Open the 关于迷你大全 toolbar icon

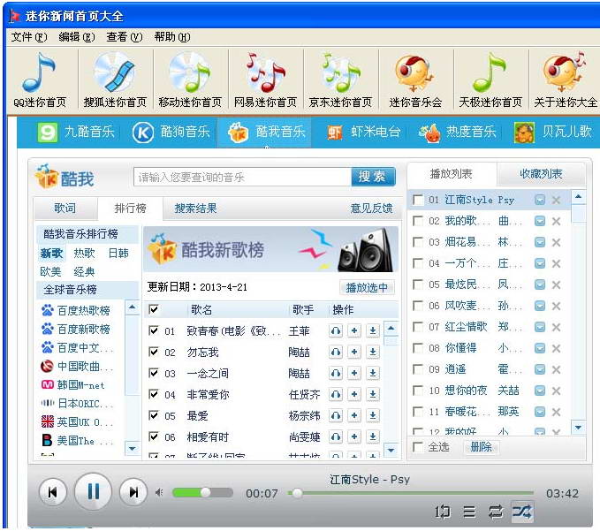(566, 80)
